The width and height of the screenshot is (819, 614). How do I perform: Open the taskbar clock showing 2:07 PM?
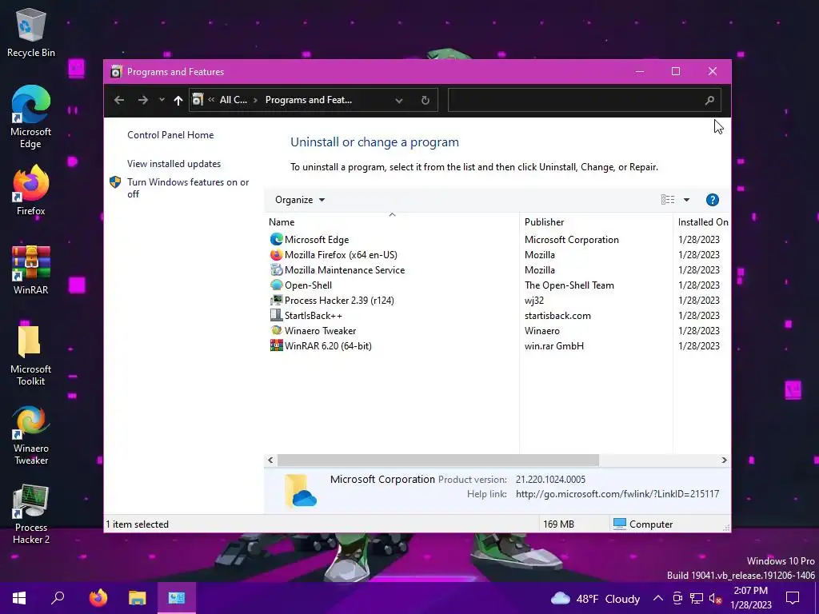[750, 598]
